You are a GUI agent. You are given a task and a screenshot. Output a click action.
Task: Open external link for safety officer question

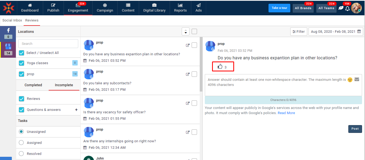(x=188, y=103)
